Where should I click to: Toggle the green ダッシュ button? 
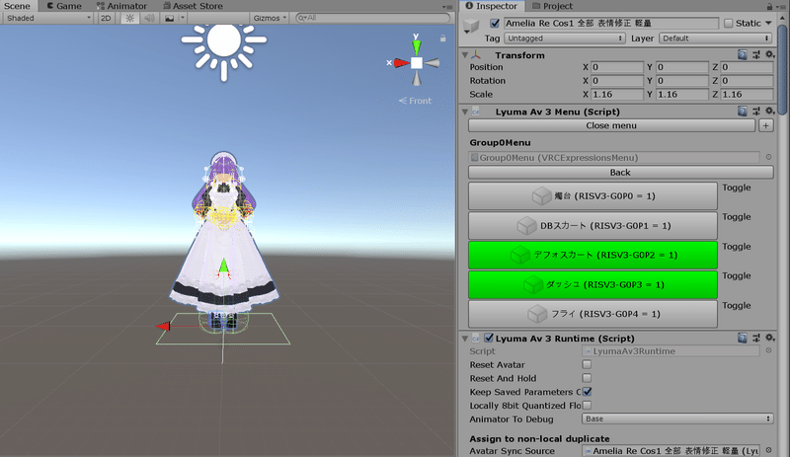592,284
